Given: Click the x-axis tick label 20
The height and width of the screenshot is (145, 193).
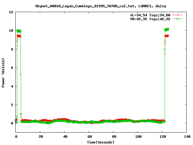Looking at the screenshot, I should click(x=41, y=137).
